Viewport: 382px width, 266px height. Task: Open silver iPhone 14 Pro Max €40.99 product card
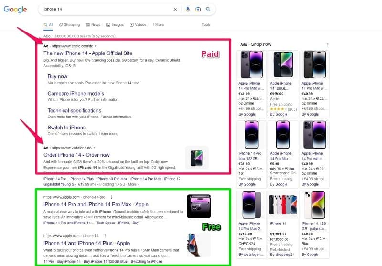click(x=314, y=84)
